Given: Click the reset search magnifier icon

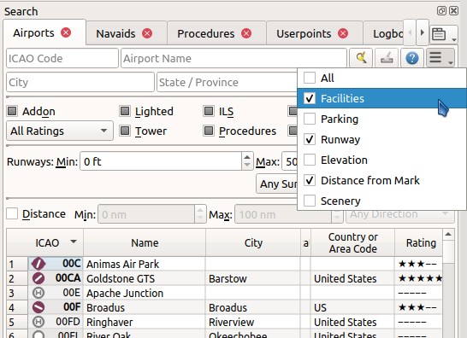Looking at the screenshot, I should point(361,58).
